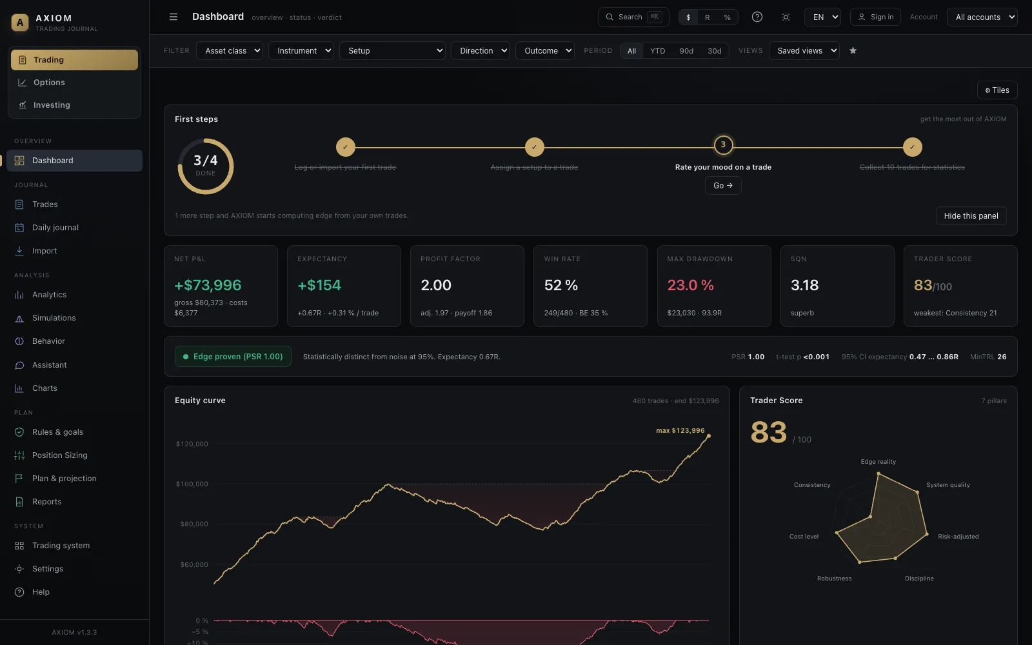
Task: Click the star favorite view icon
Action: pyautogui.click(x=853, y=50)
